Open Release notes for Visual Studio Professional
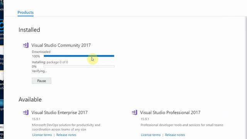The width and height of the screenshot is (247, 139). pos(175,135)
